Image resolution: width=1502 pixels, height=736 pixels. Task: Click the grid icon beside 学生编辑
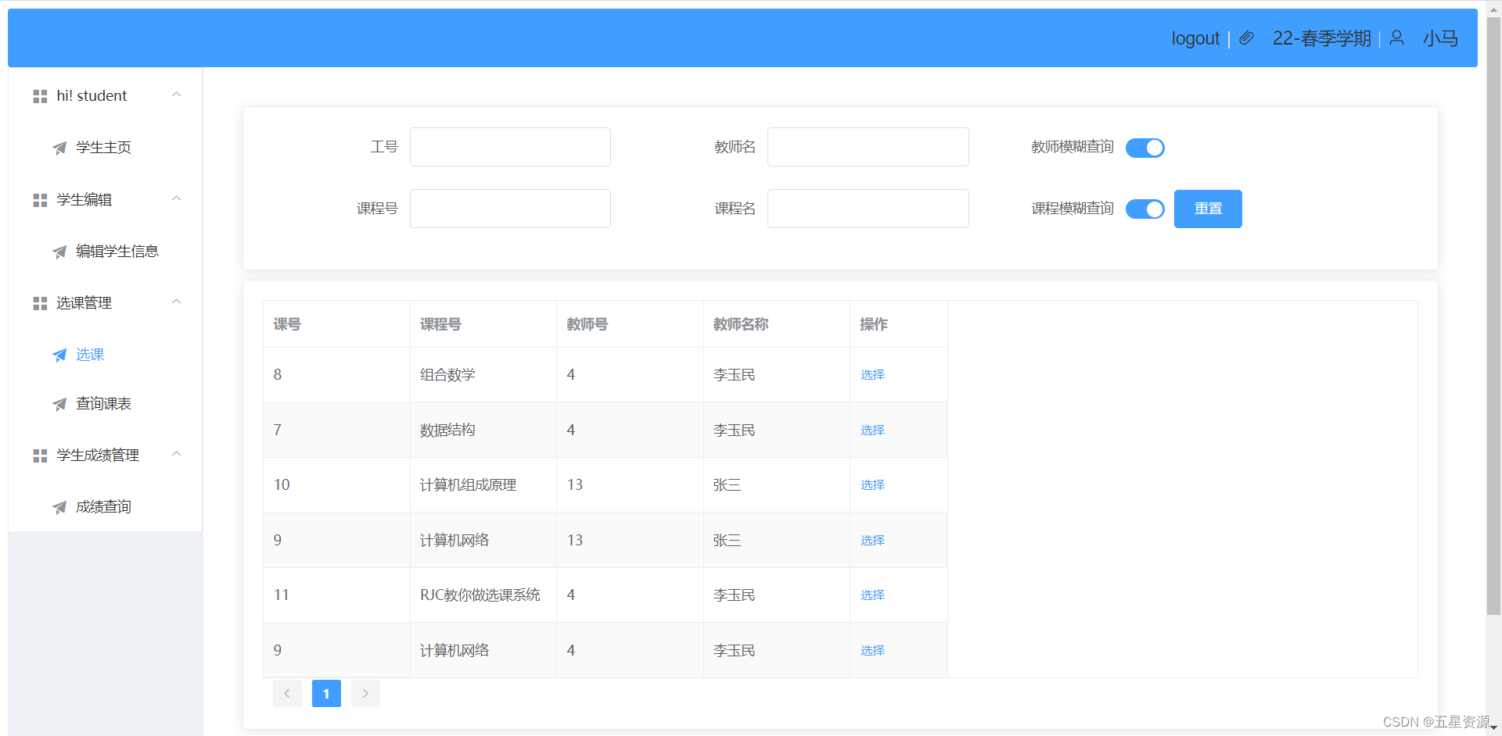point(40,200)
